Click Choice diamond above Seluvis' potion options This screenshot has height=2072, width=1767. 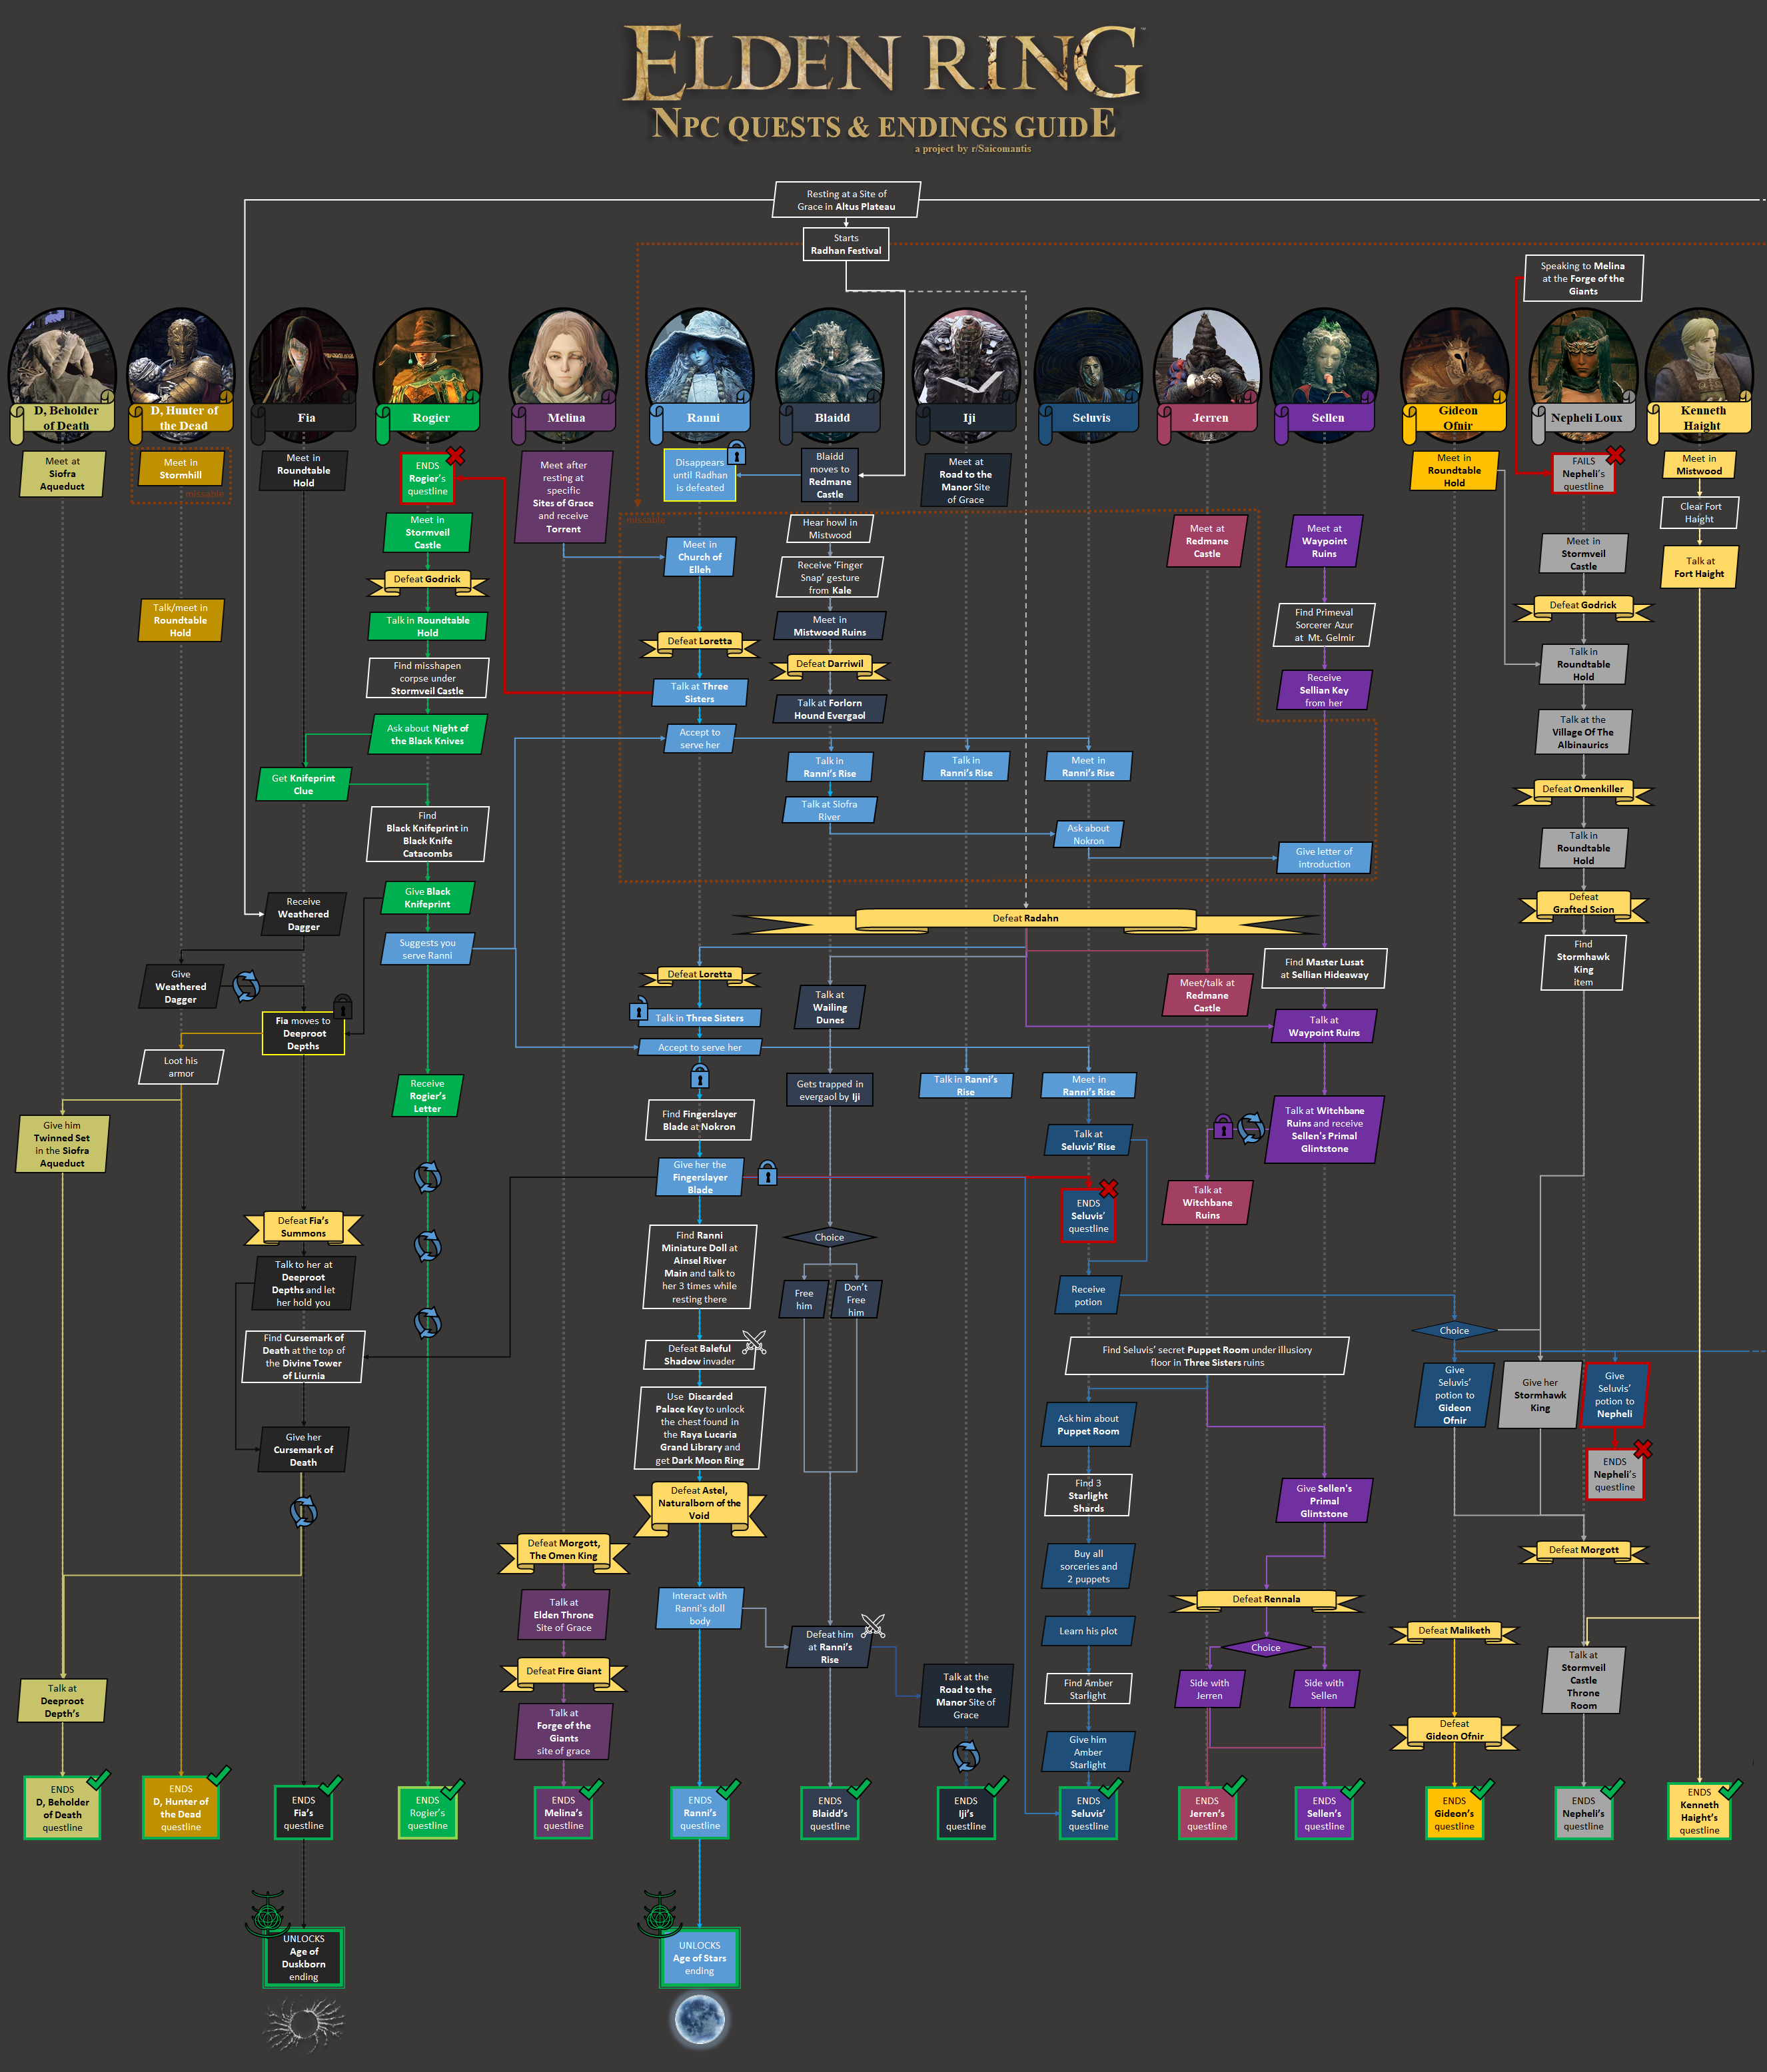pos(1454,1330)
